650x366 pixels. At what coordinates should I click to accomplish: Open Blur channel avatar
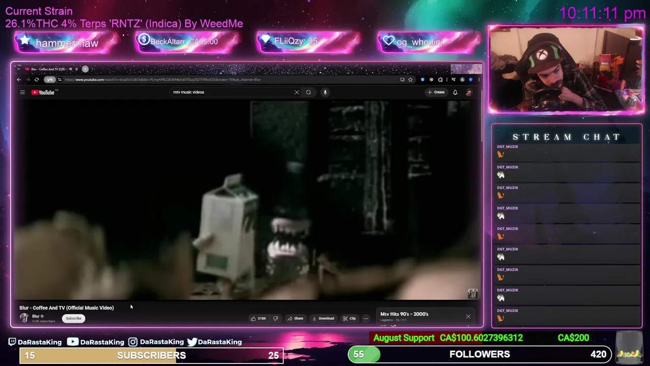coord(24,318)
